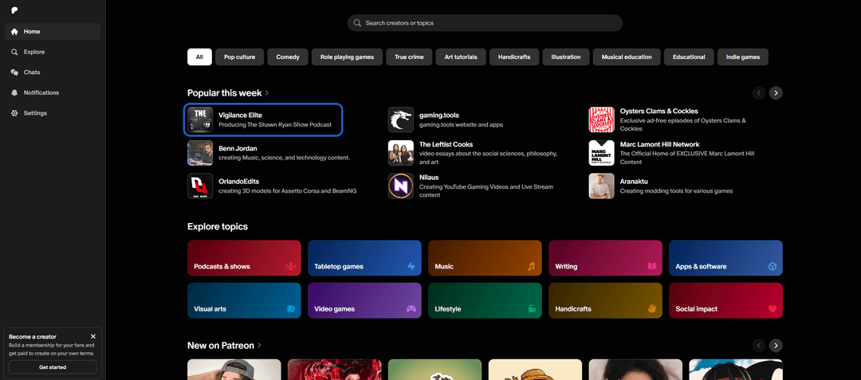Open Settings in sidebar
This screenshot has width=861, height=380.
coord(53,113)
